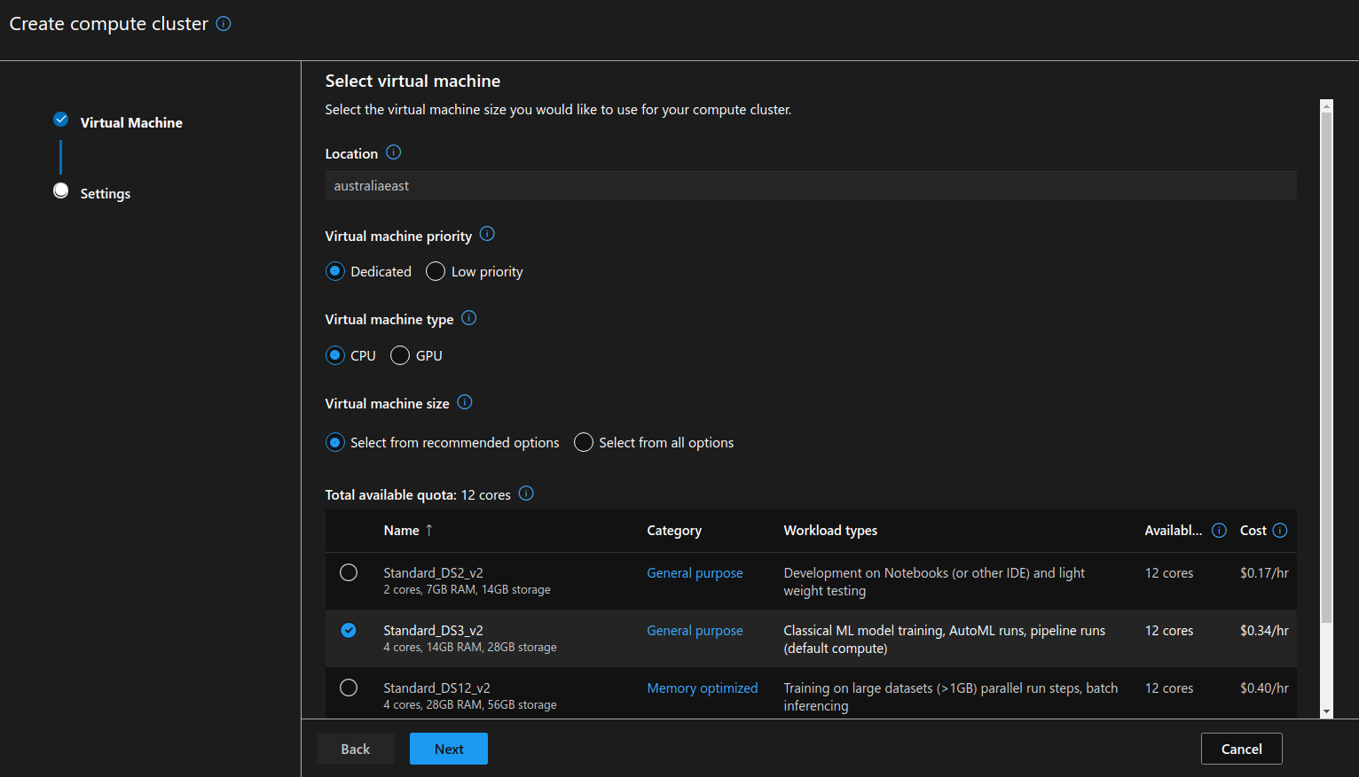Select the Standard_DS2_v2 machine size
1359x777 pixels.
(349, 572)
